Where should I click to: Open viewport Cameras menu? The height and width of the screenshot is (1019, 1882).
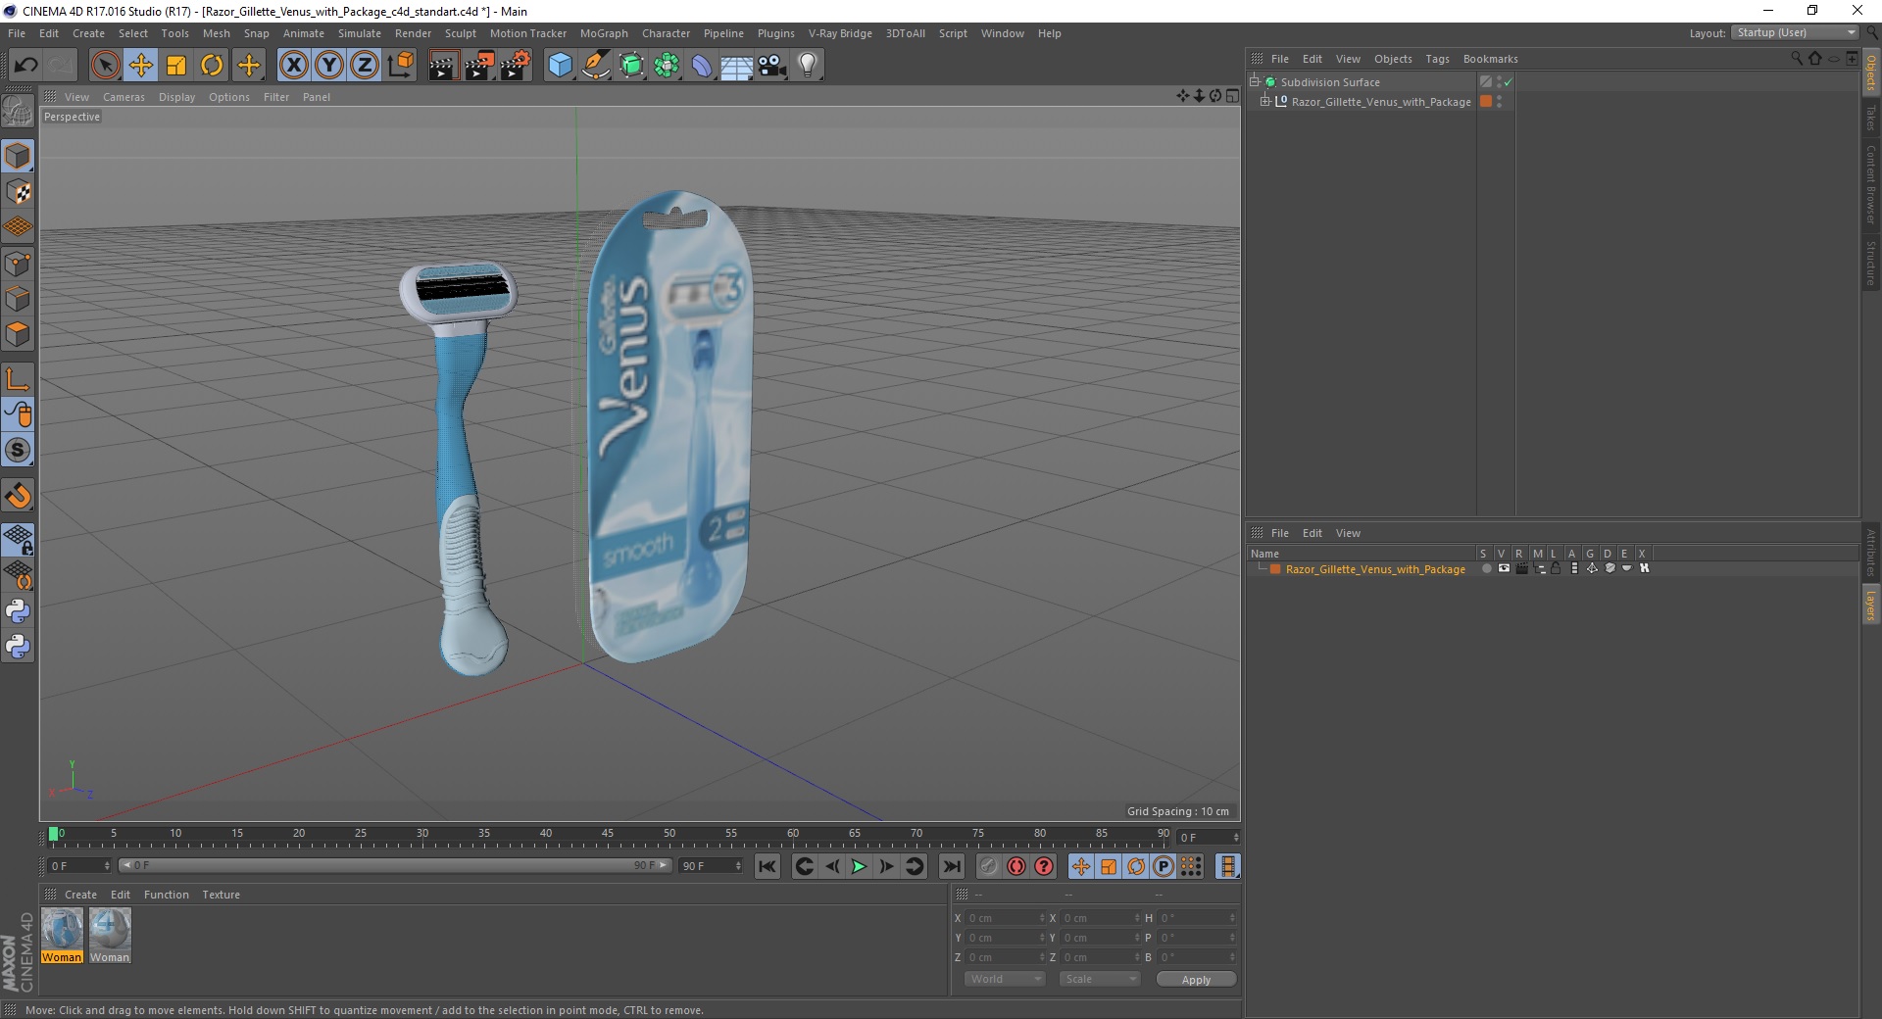[x=124, y=97]
